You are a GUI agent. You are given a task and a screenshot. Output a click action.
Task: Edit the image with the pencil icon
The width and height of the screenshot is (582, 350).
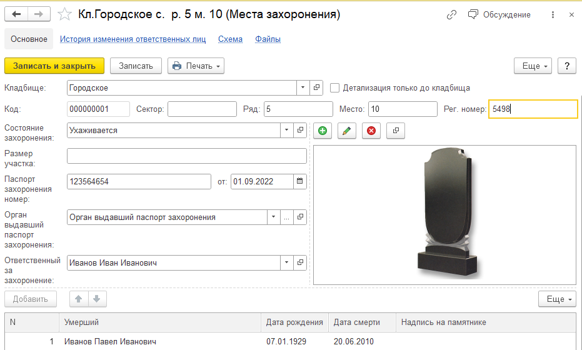(347, 131)
